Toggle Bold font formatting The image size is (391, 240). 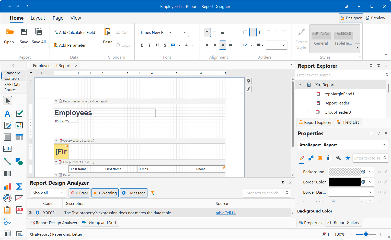click(x=142, y=45)
